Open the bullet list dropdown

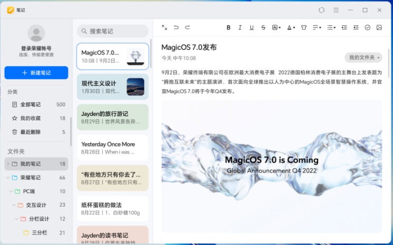[331, 27]
